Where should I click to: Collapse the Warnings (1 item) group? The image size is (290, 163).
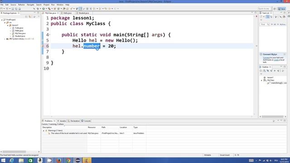pyautogui.click(x=44, y=131)
